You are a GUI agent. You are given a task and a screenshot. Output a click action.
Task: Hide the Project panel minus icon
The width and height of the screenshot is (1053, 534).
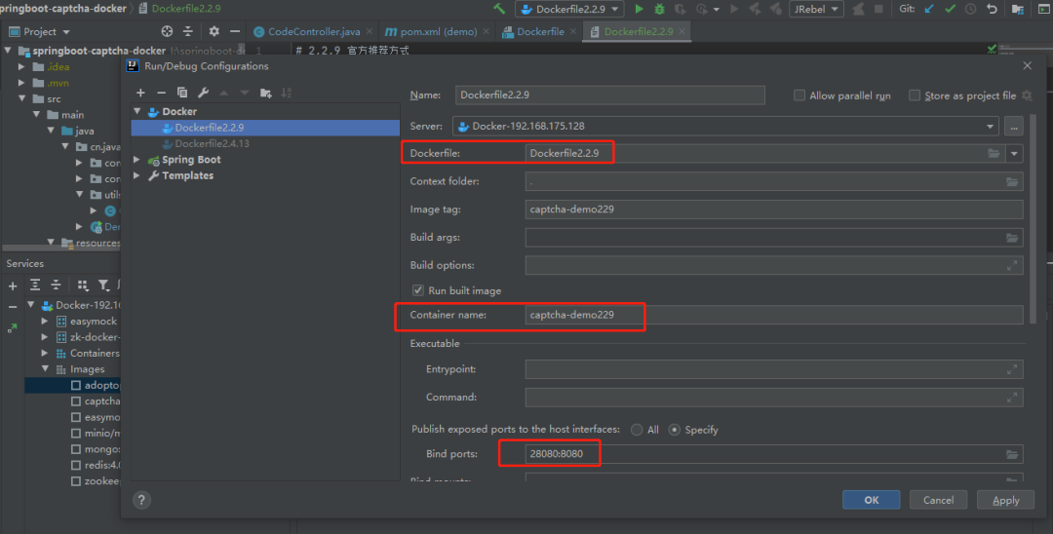(234, 31)
